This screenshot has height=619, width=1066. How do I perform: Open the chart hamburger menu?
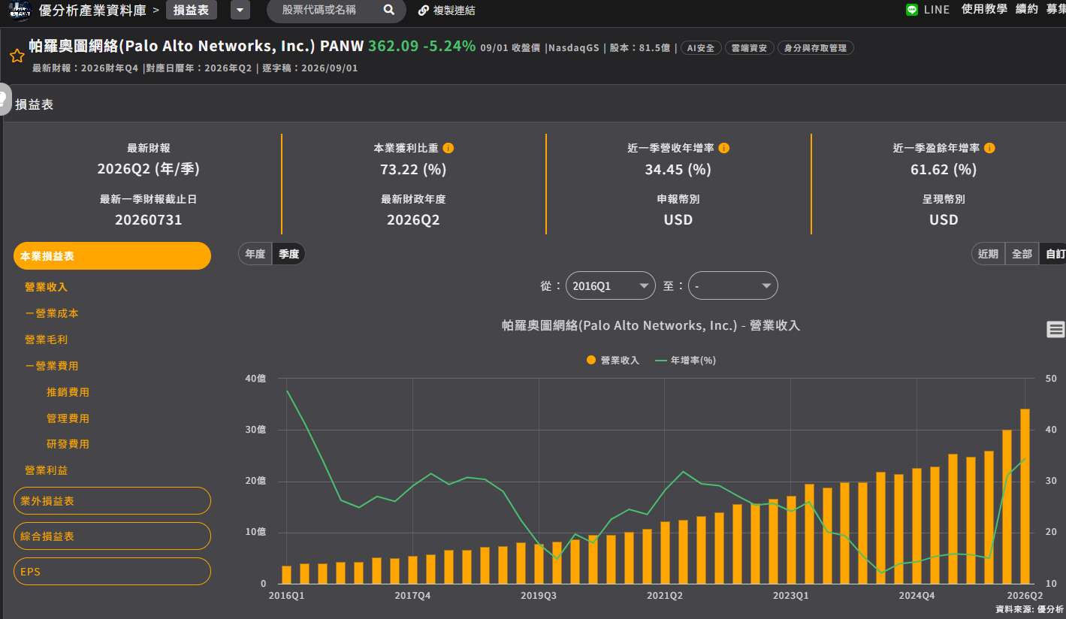[x=1055, y=329]
